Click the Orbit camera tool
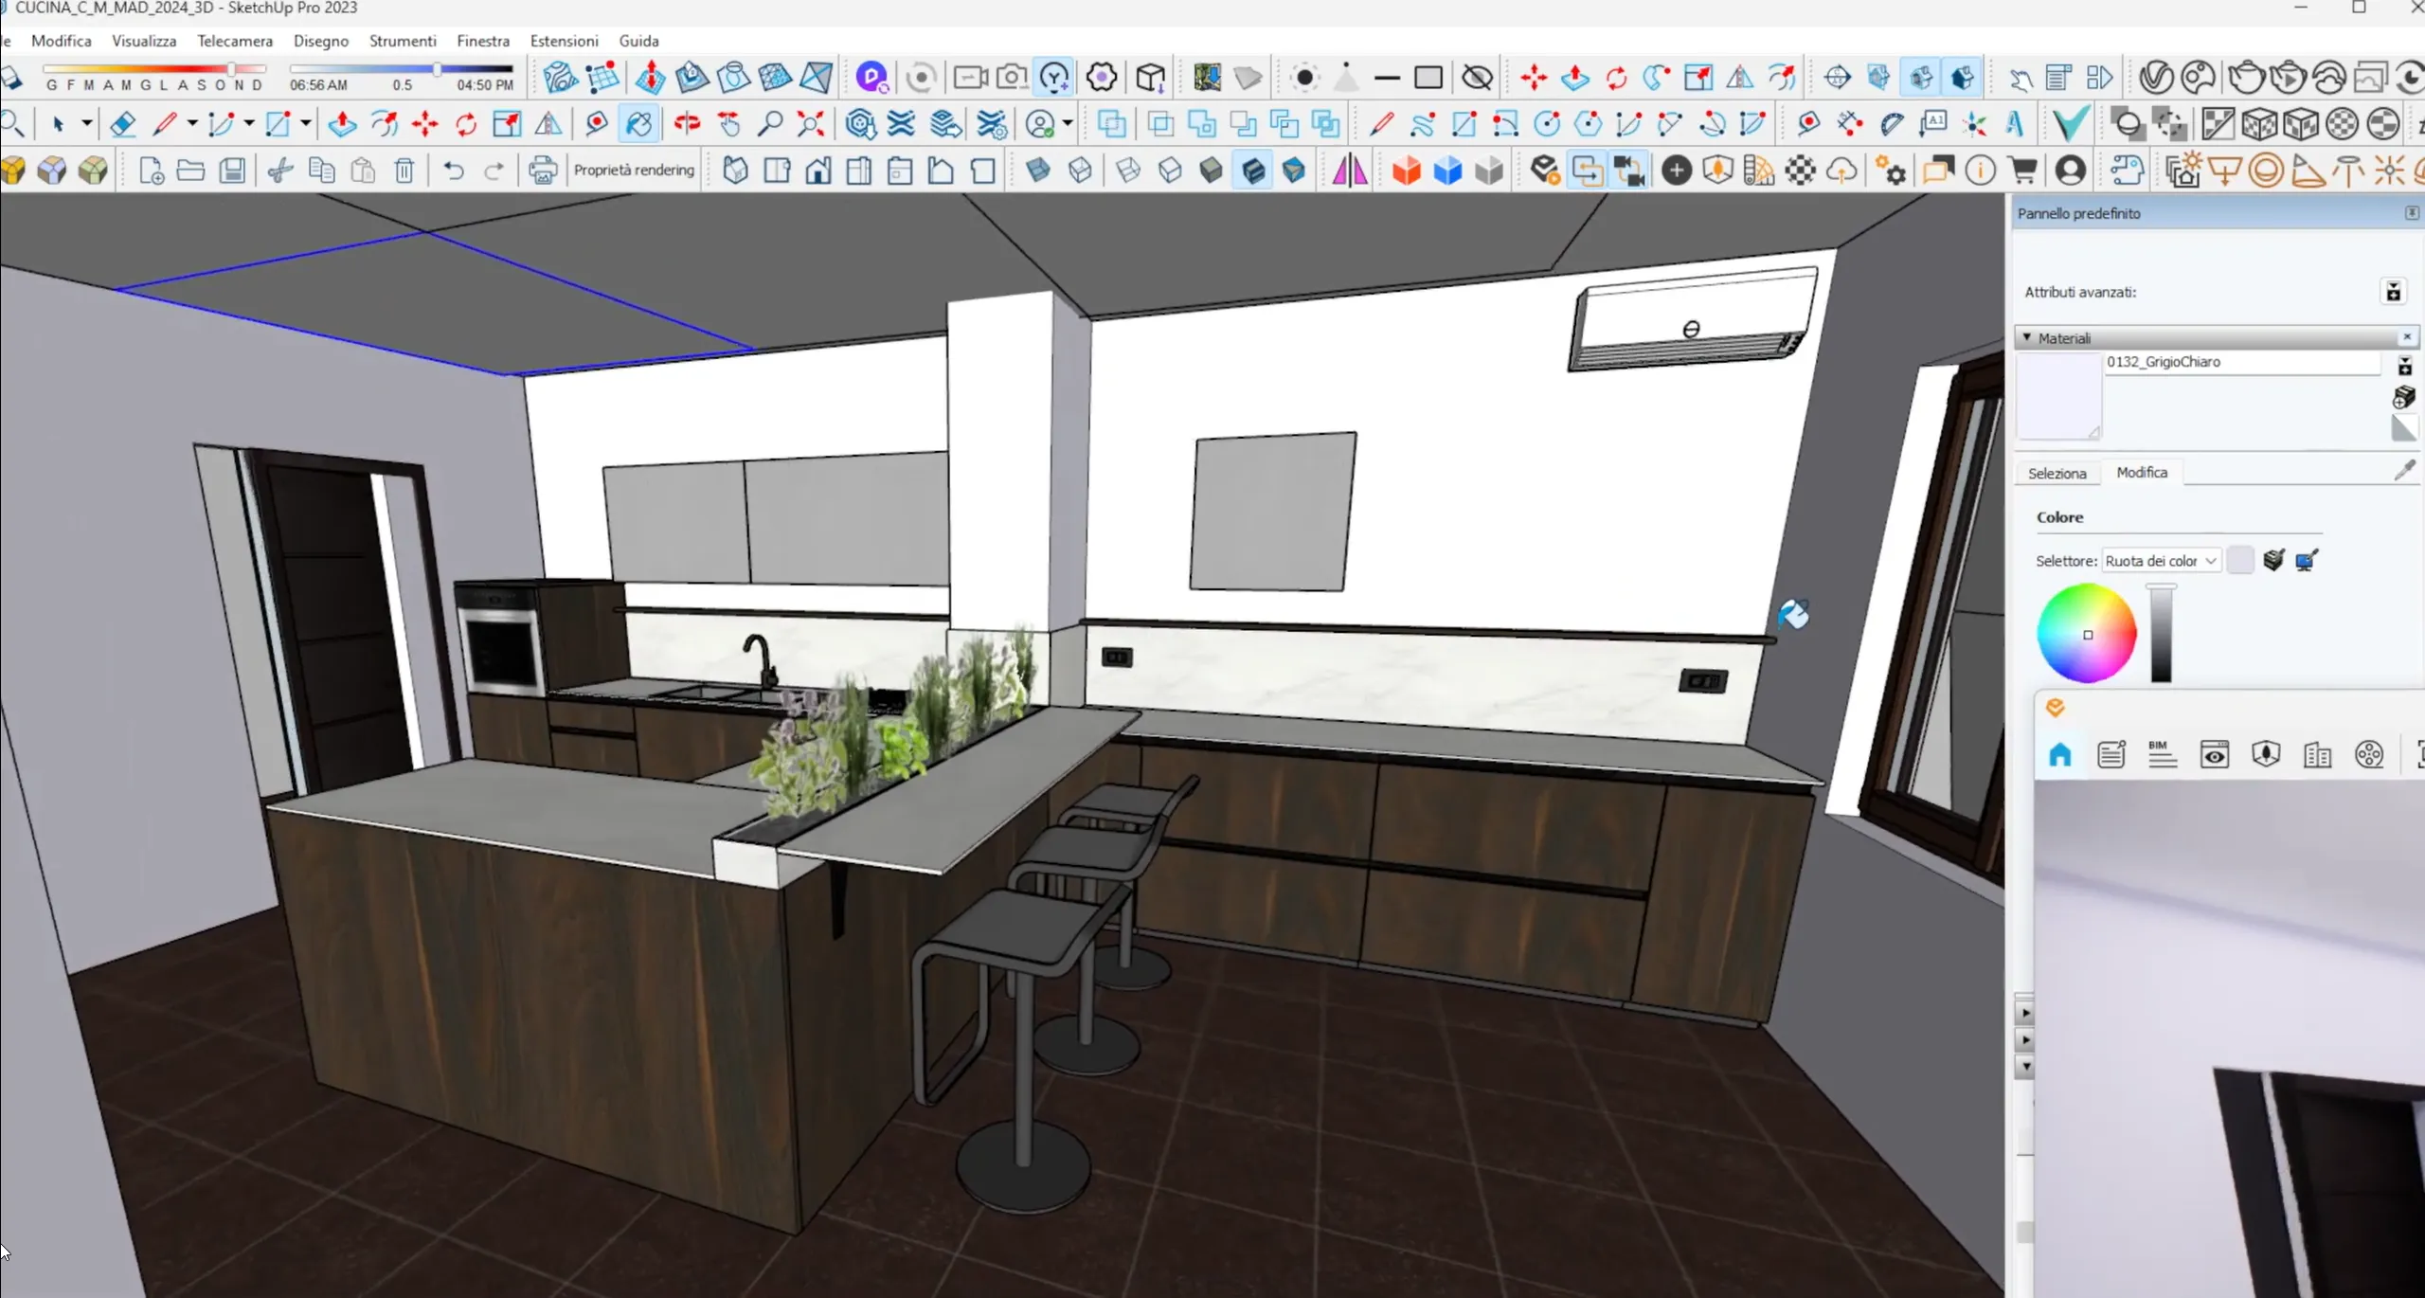Viewport: 2425px width, 1298px height. coord(687,124)
